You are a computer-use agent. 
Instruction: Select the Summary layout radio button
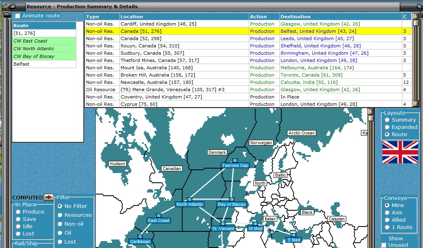pos(387,120)
